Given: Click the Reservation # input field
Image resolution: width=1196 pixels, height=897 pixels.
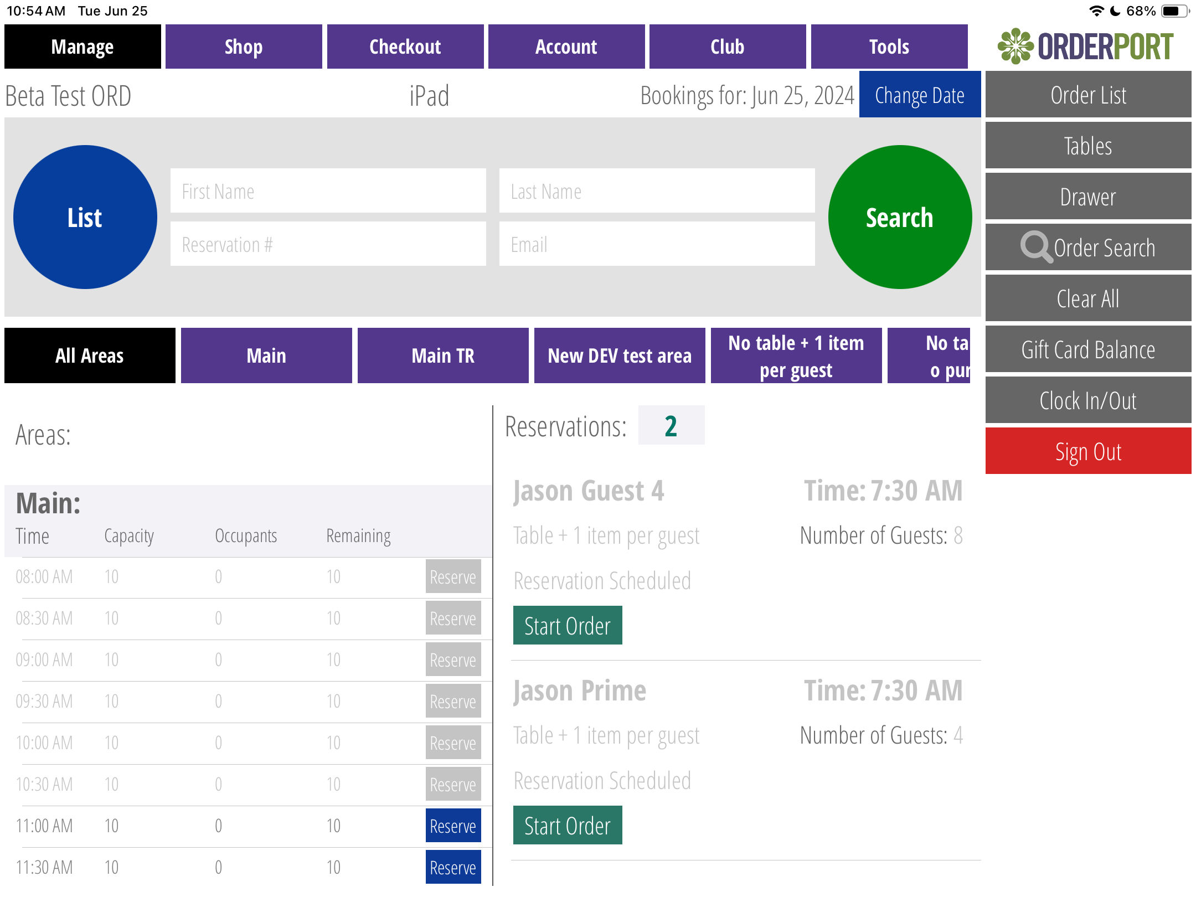Looking at the screenshot, I should click(x=328, y=244).
